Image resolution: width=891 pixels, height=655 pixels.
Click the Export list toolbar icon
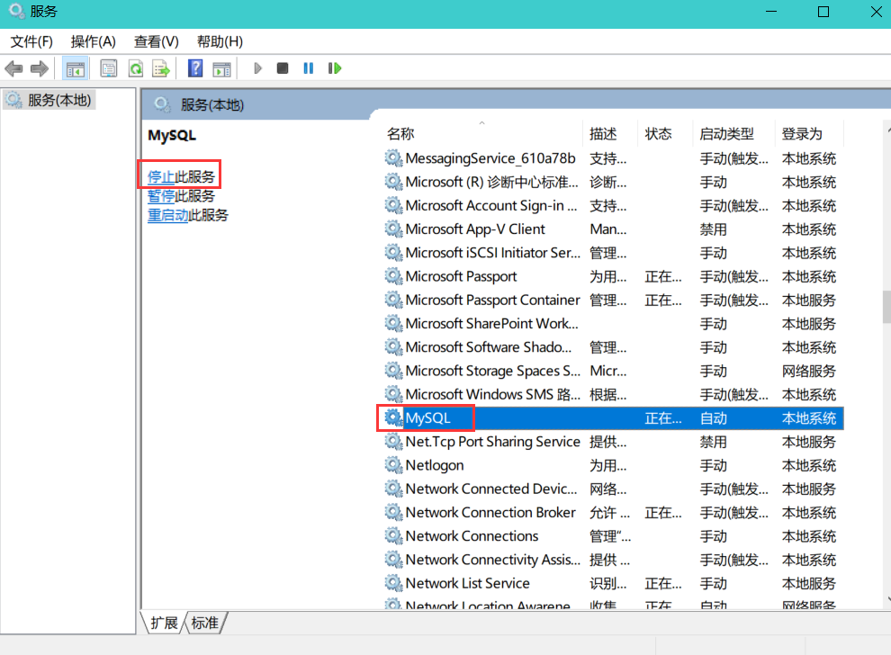click(x=161, y=68)
